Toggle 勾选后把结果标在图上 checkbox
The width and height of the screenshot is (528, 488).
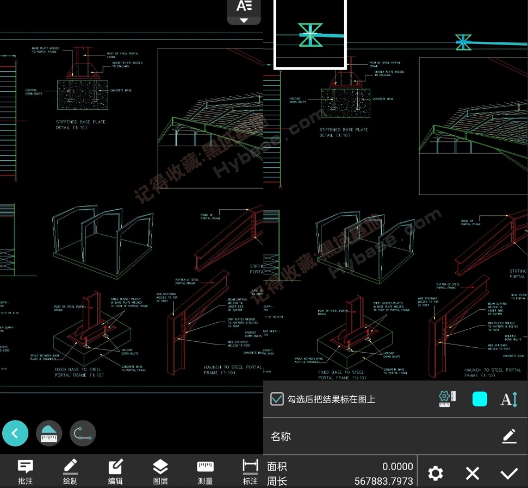(277, 399)
